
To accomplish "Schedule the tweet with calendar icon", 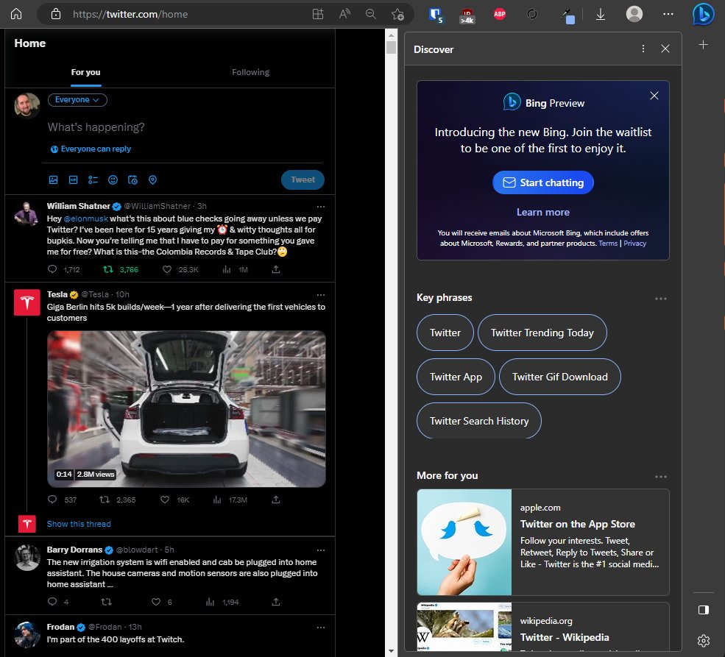I will [x=132, y=180].
